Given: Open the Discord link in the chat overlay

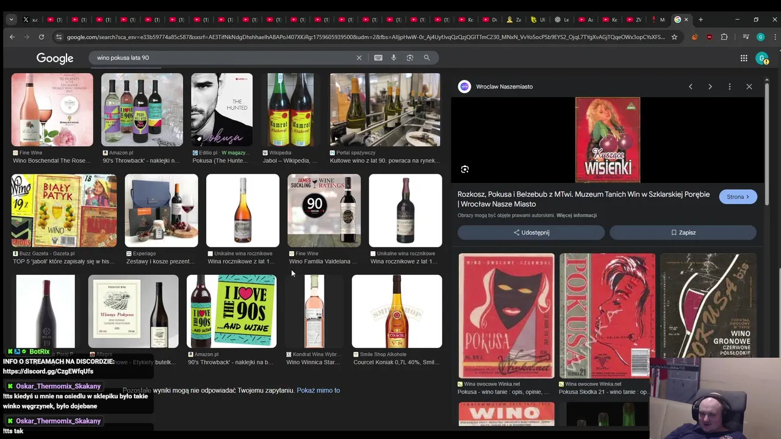Looking at the screenshot, I should click(48, 371).
